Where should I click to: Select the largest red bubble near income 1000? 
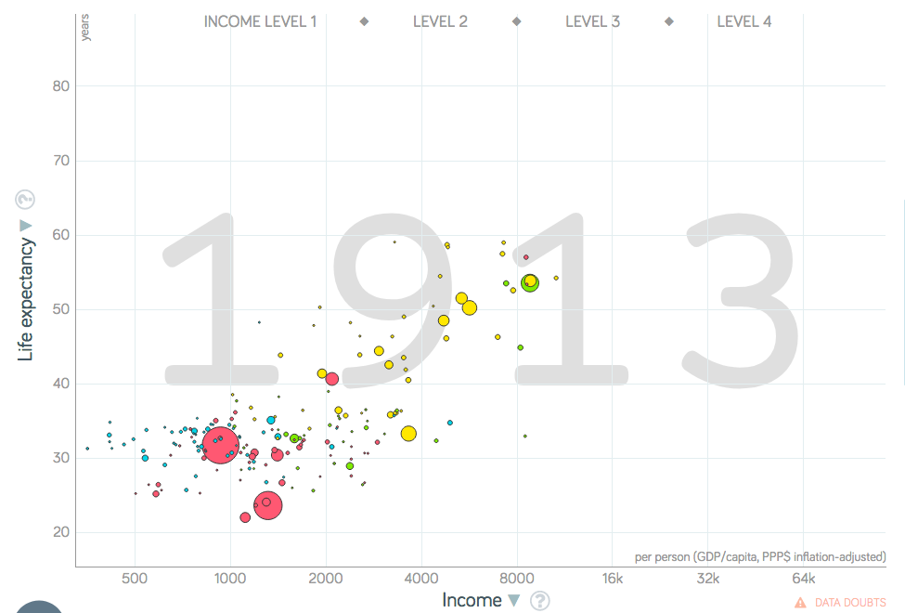220,445
